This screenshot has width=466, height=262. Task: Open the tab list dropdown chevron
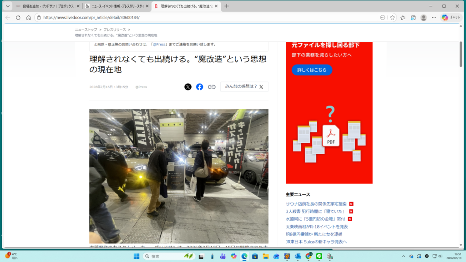click(7, 6)
